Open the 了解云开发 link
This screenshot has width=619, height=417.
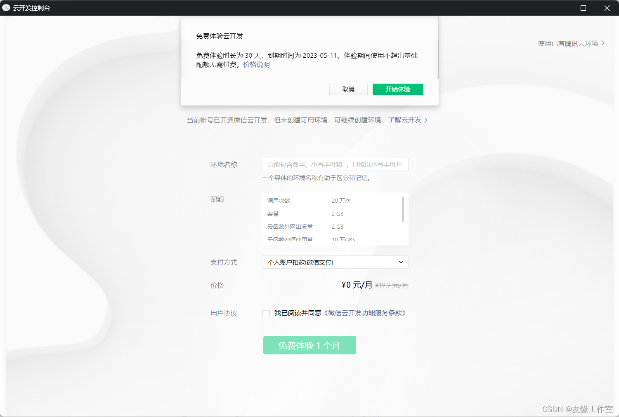(408, 120)
